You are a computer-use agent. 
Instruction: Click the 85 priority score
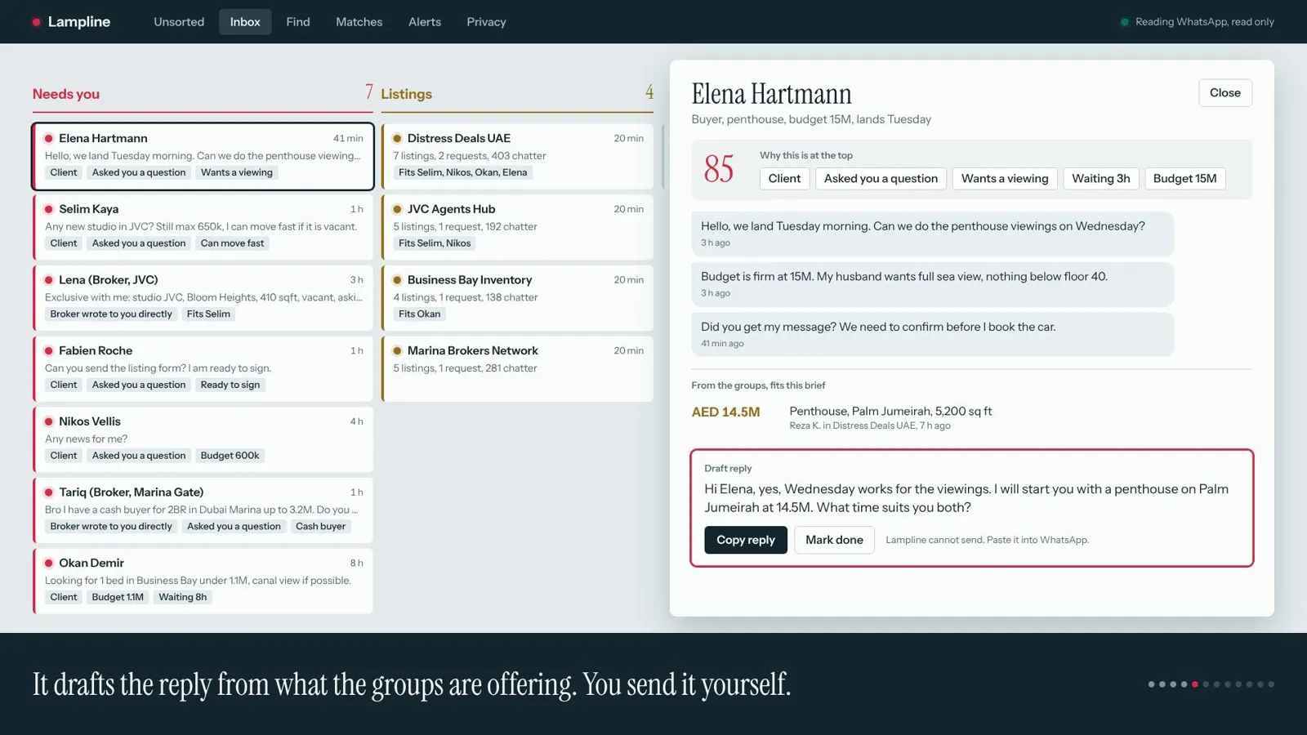[x=719, y=169]
